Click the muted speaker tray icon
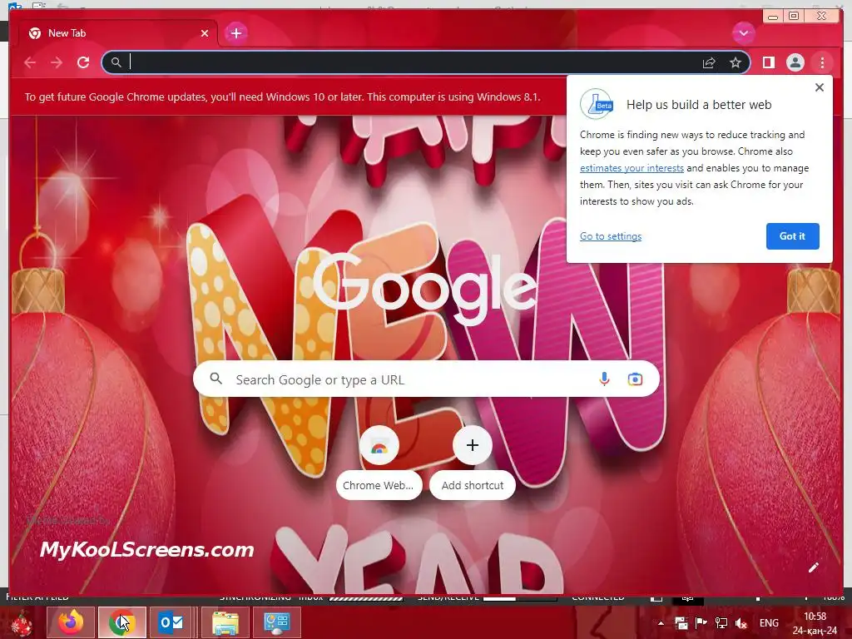Screen dimensions: 852x639 741,623
